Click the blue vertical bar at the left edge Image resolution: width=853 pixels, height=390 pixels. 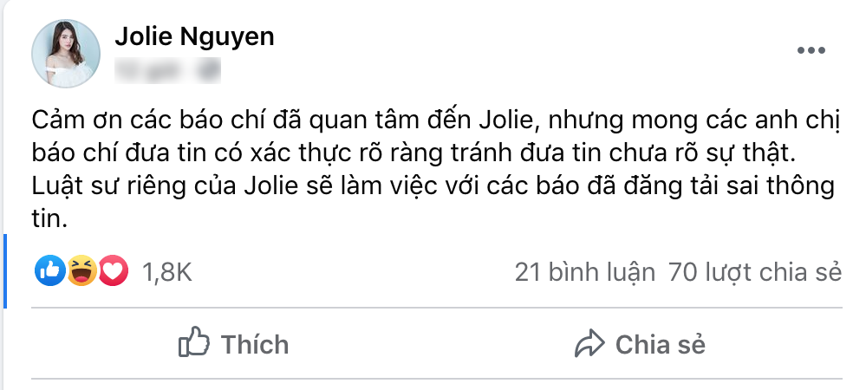point(4,270)
